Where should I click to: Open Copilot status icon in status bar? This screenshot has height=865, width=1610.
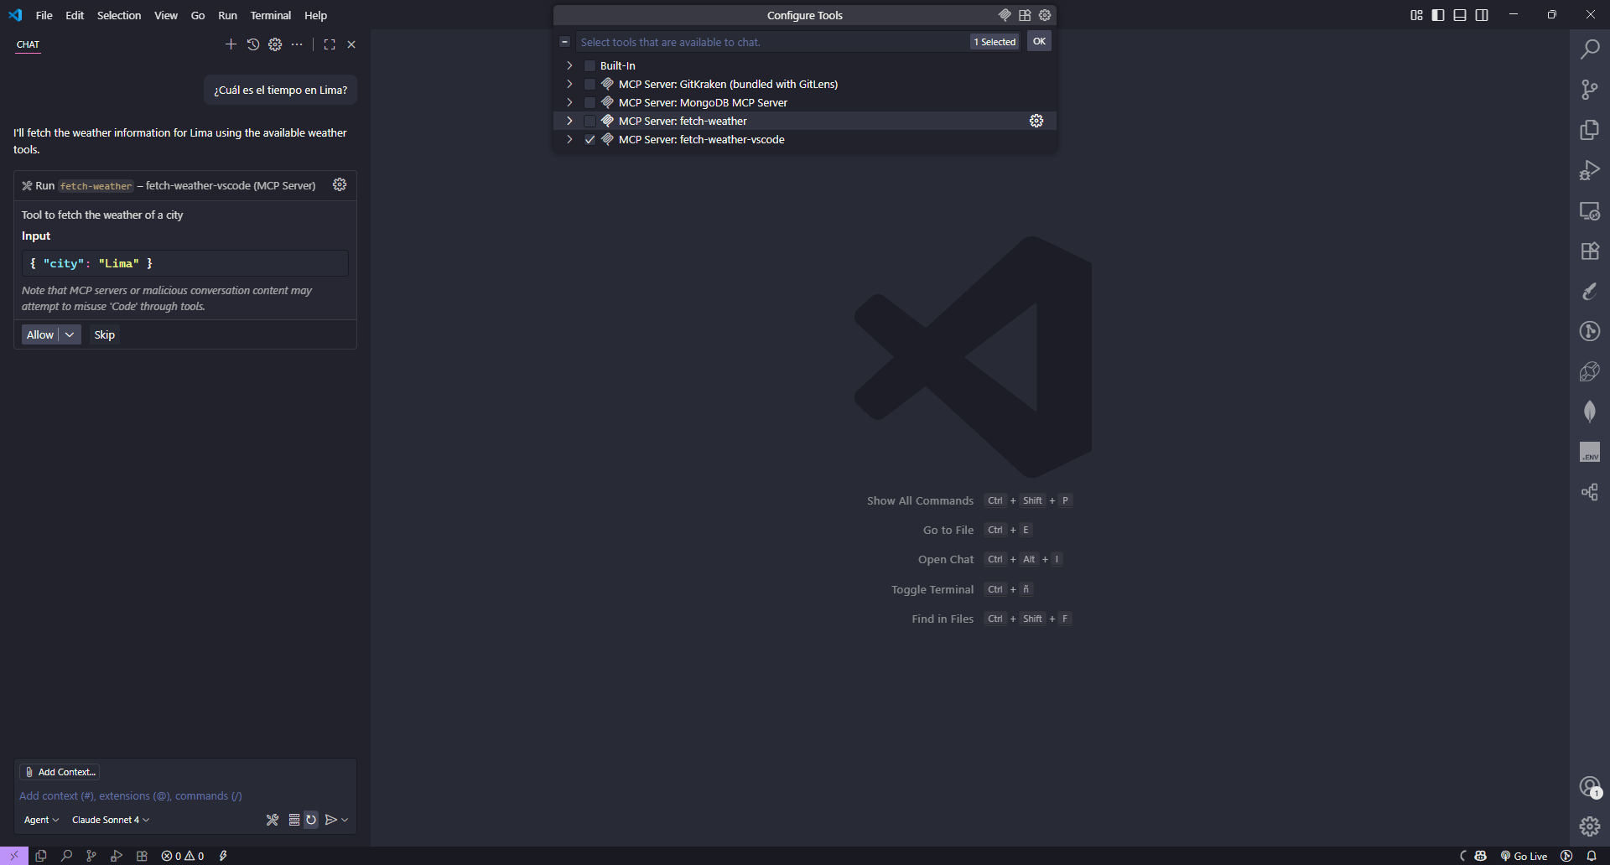click(x=1481, y=856)
